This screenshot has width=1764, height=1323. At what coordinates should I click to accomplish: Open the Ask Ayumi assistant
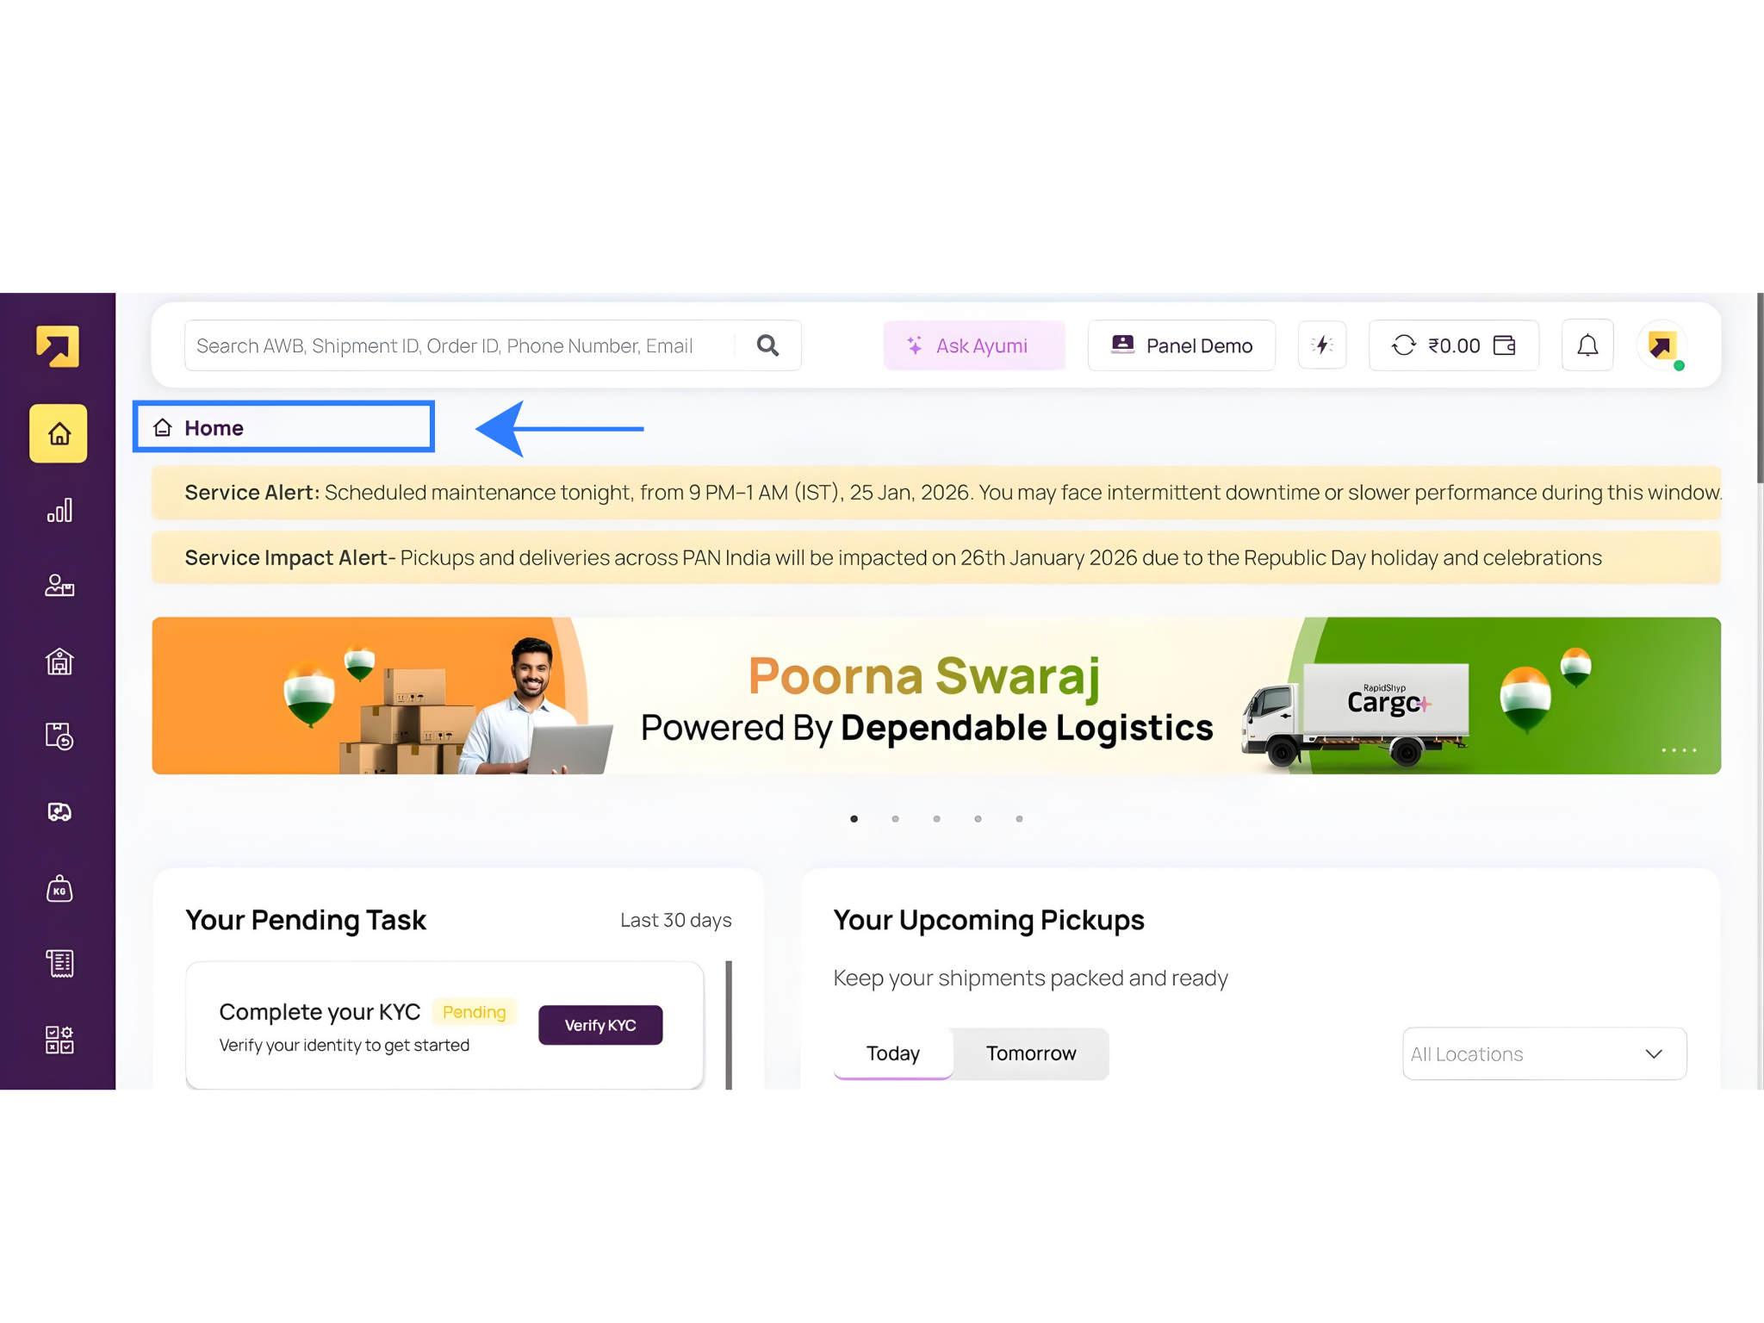[x=974, y=345]
